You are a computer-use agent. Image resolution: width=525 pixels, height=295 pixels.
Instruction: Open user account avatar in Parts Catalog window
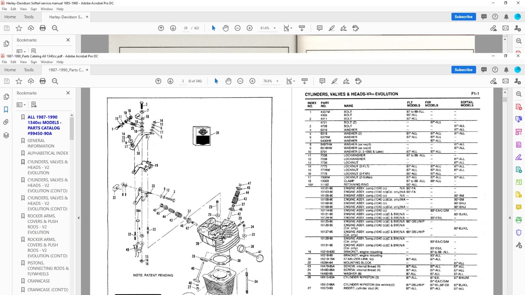pos(518,69)
